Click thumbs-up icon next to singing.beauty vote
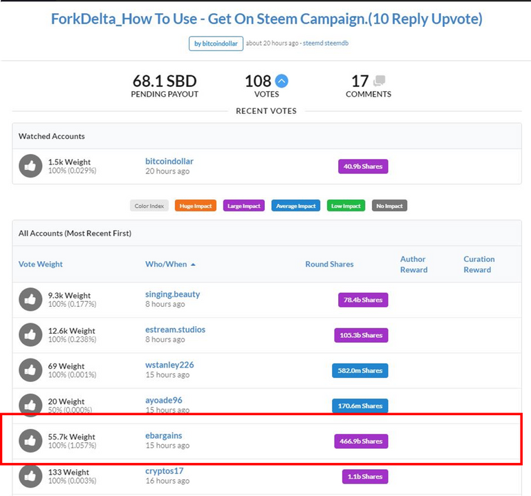Image resolution: width=531 pixels, height=496 pixels. pyautogui.click(x=30, y=298)
